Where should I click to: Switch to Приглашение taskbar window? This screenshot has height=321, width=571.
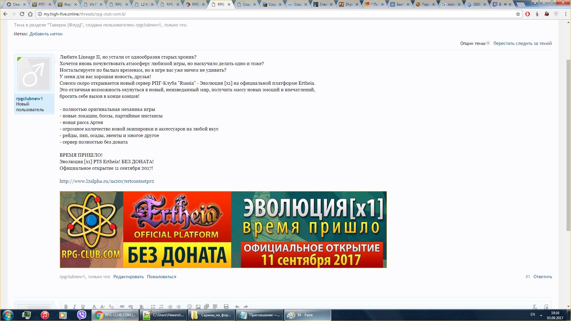(260, 315)
